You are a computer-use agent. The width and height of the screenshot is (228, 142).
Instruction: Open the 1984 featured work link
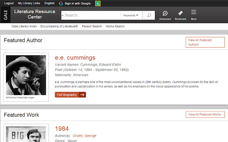coord(62,129)
